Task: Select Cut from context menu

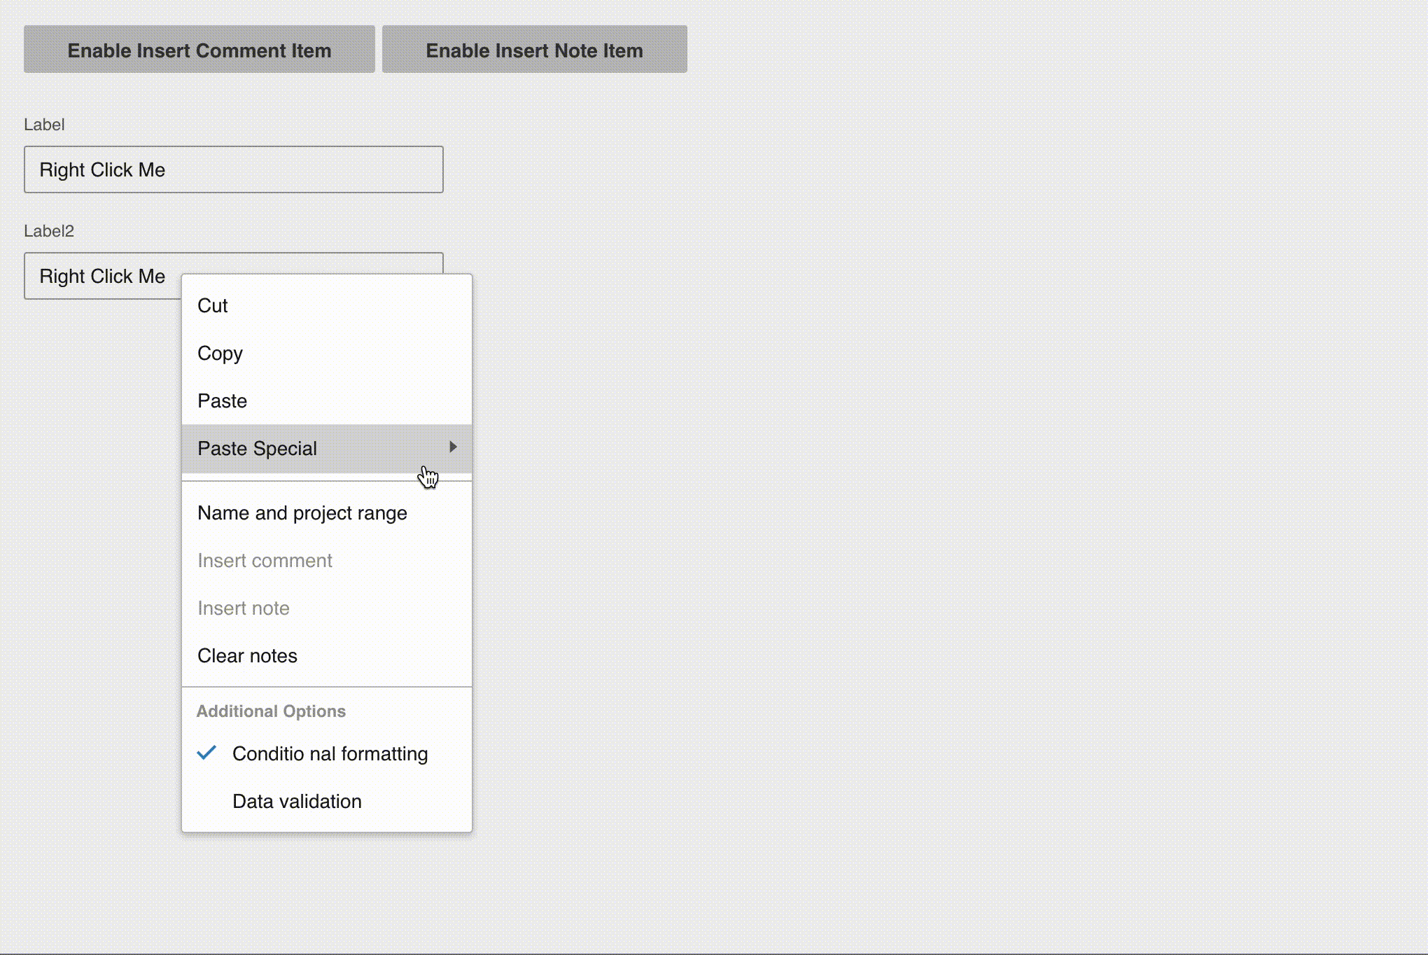Action: click(213, 306)
